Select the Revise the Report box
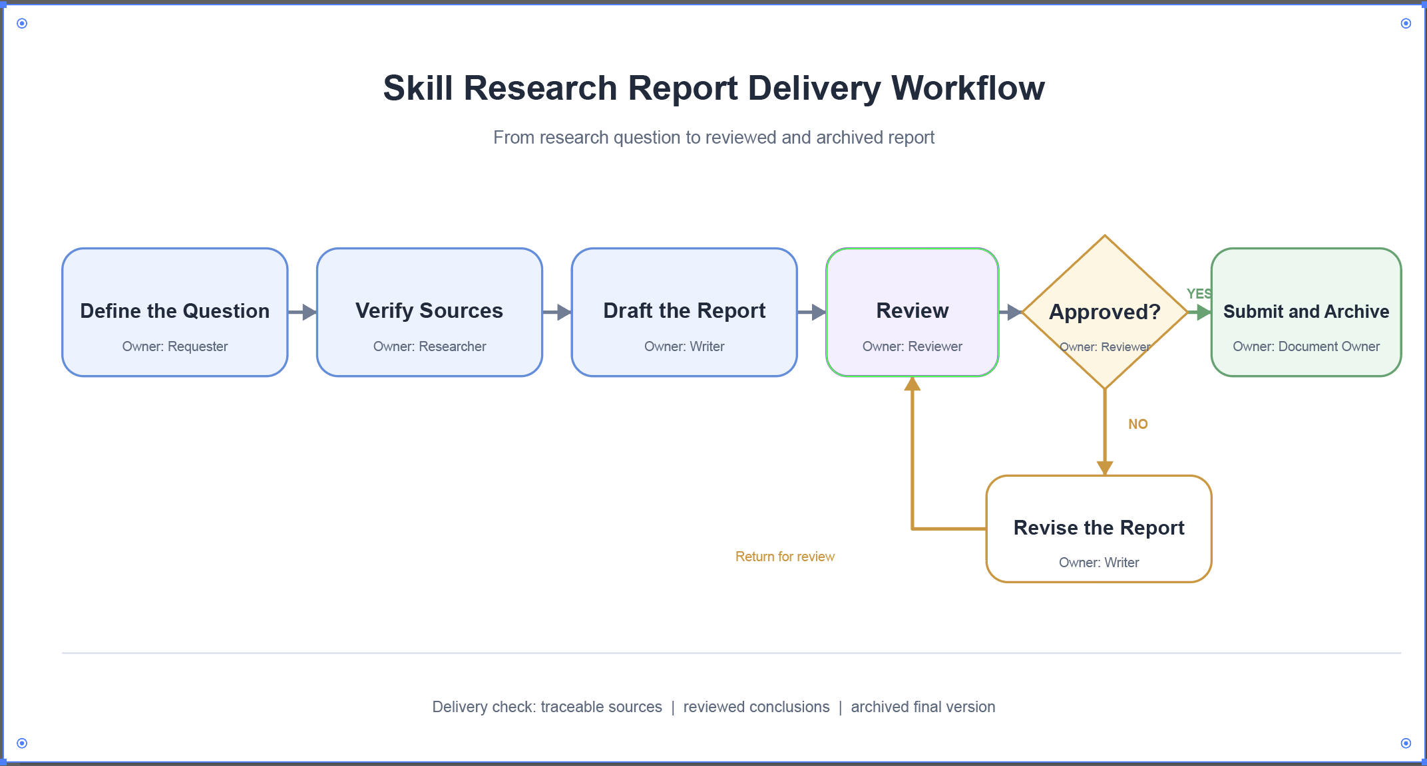This screenshot has height=766, width=1427. coord(1099,529)
